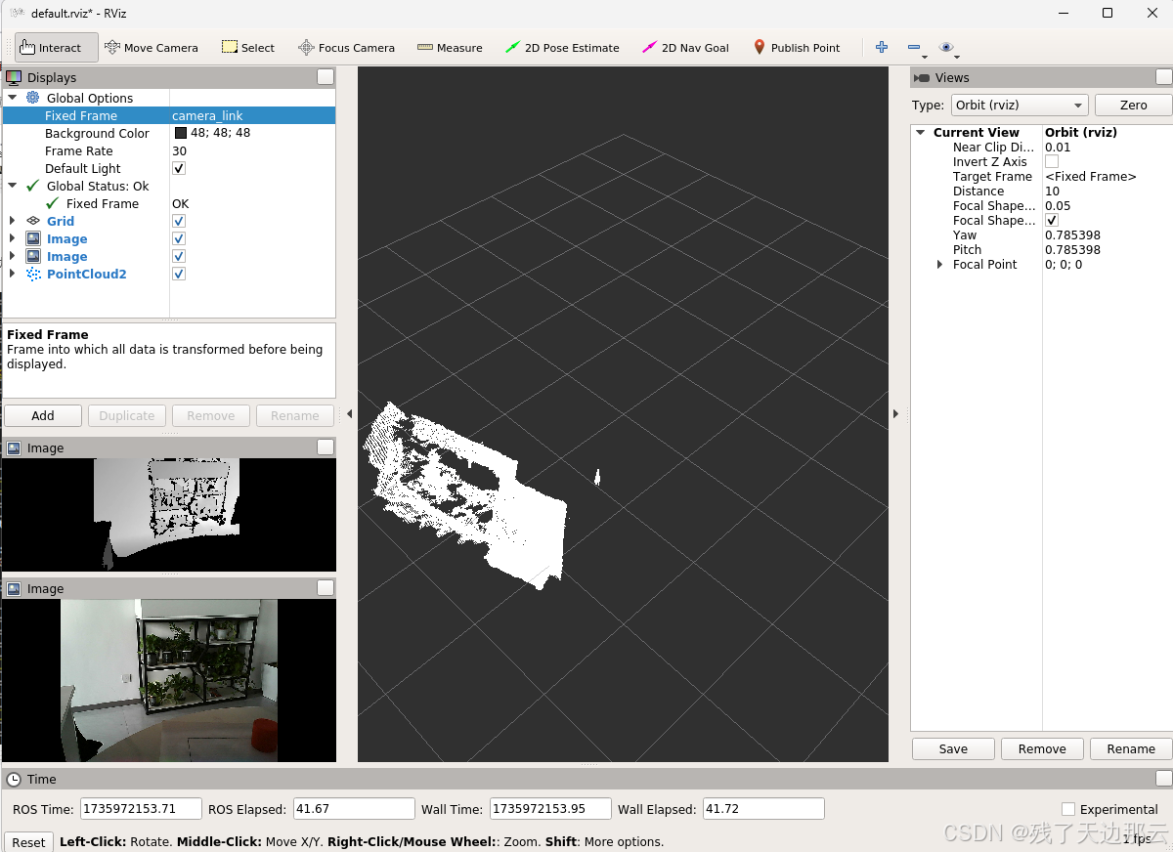Click the Rename view button
Viewport: 1173px width, 852px height.
1131,748
